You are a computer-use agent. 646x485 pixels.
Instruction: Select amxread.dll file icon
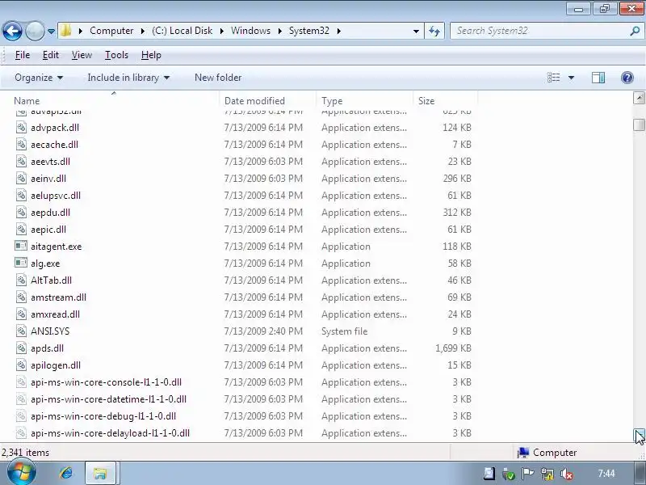[21, 314]
